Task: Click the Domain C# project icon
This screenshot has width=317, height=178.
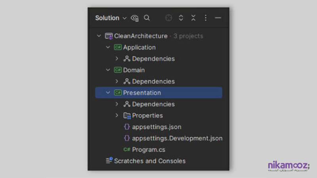Action: (118, 70)
